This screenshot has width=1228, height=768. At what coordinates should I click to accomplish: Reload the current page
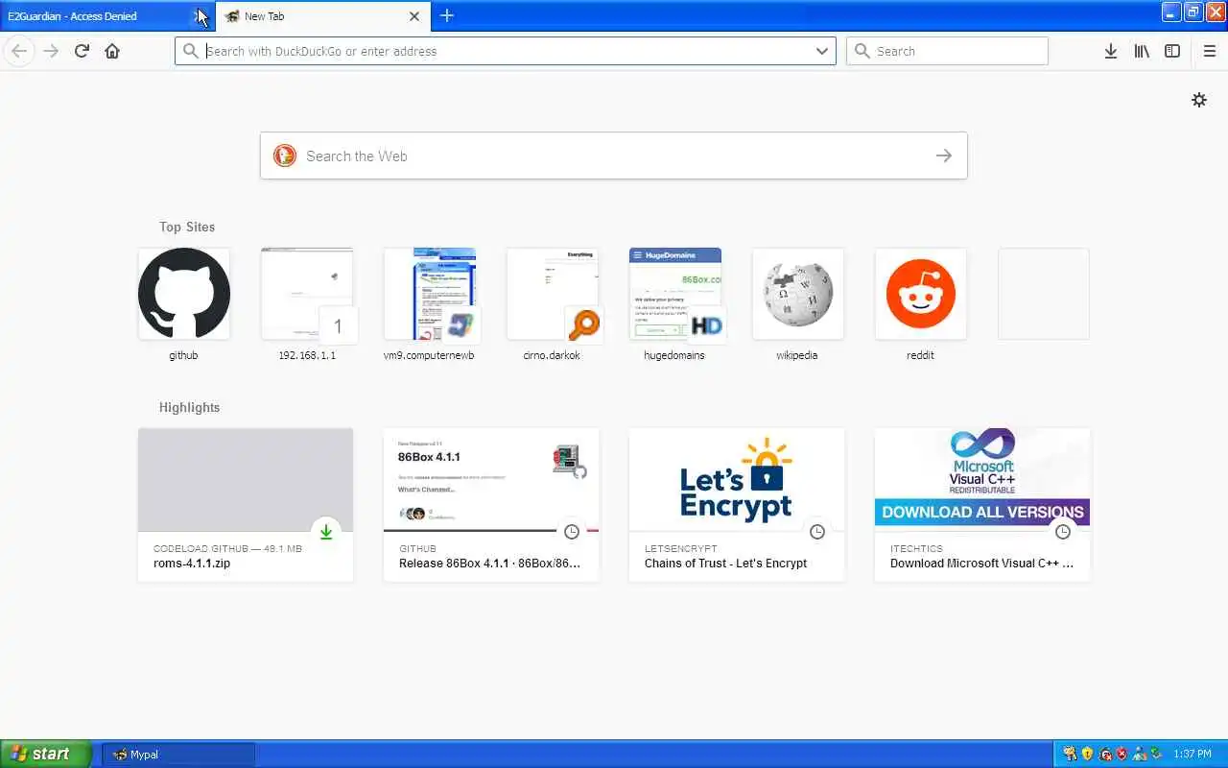coord(82,51)
